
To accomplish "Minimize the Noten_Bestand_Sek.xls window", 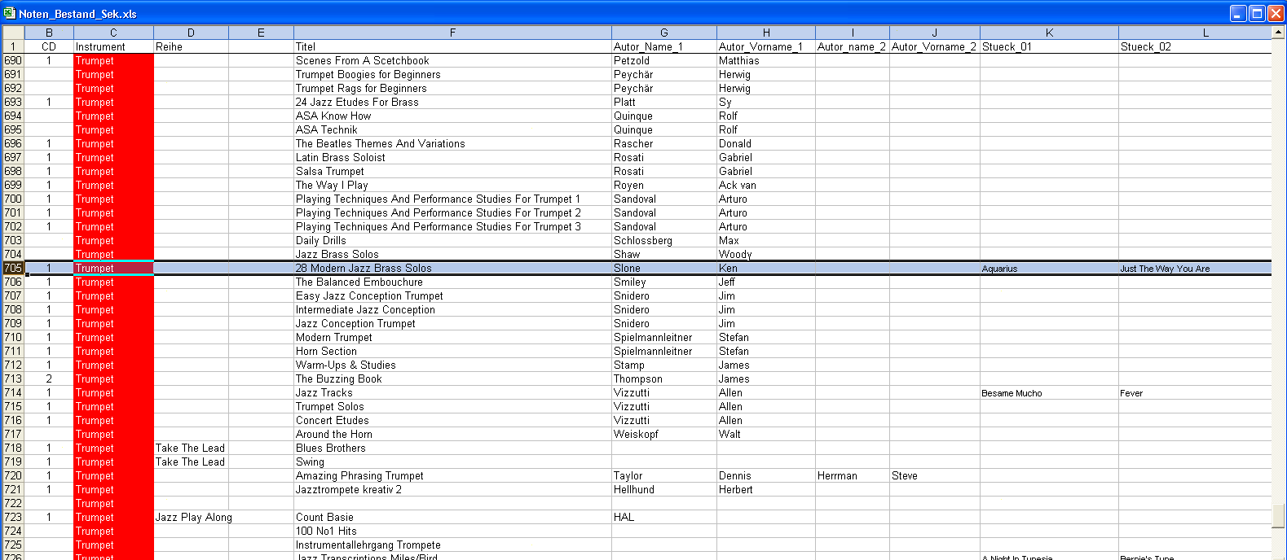I will point(1238,13).
